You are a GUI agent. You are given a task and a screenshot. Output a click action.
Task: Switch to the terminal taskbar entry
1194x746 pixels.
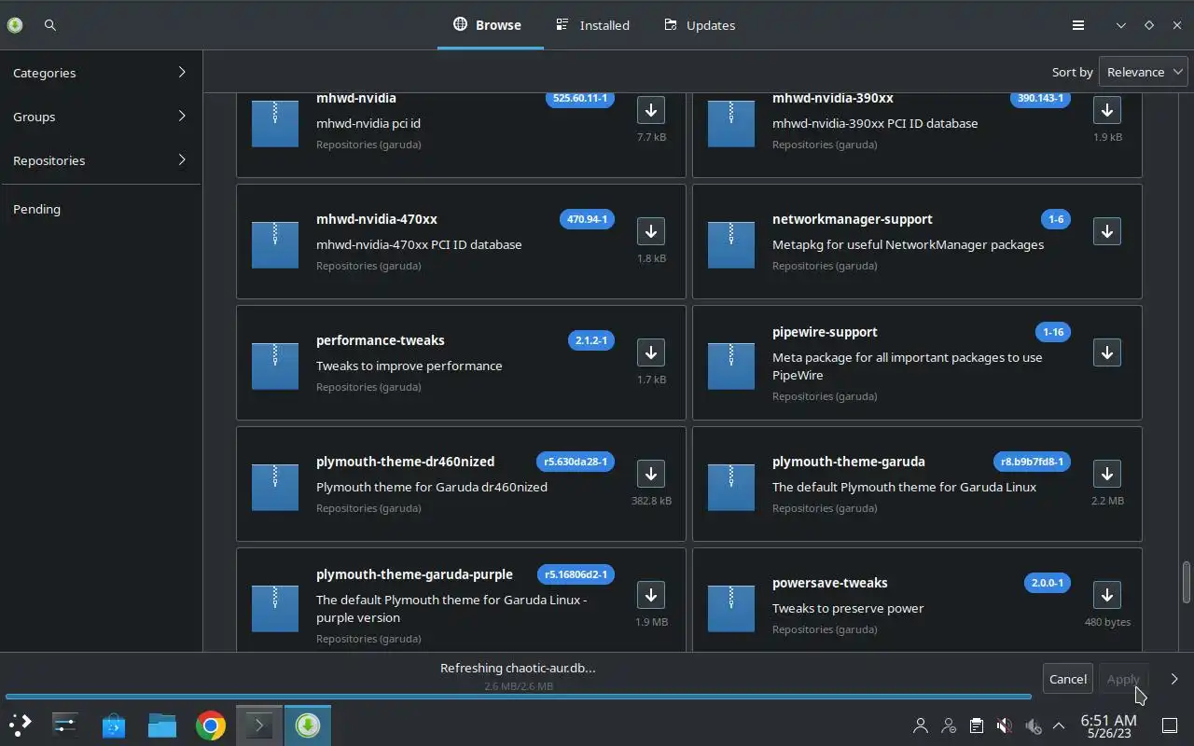pyautogui.click(x=259, y=725)
